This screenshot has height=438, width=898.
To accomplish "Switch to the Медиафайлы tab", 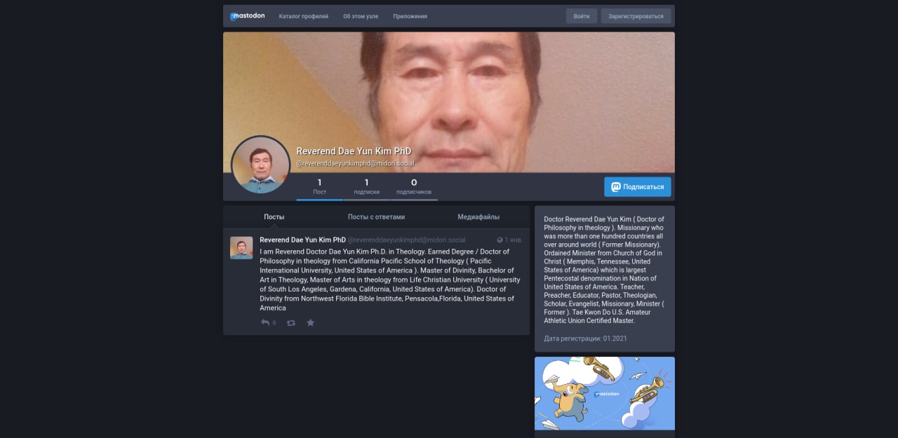I will [x=478, y=217].
